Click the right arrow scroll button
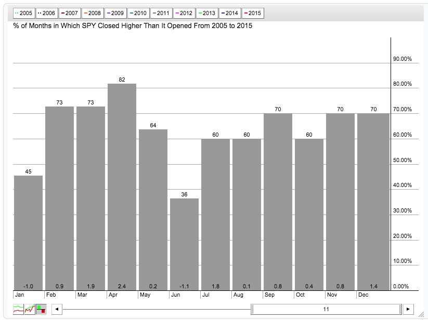 (x=408, y=309)
